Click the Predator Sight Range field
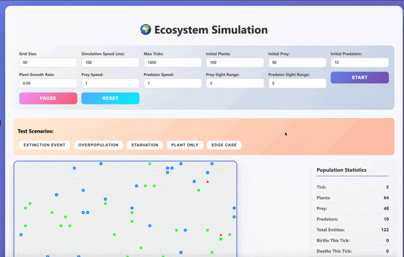The width and height of the screenshot is (404, 257). (297, 83)
